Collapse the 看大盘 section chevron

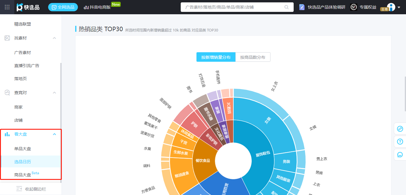point(54,134)
